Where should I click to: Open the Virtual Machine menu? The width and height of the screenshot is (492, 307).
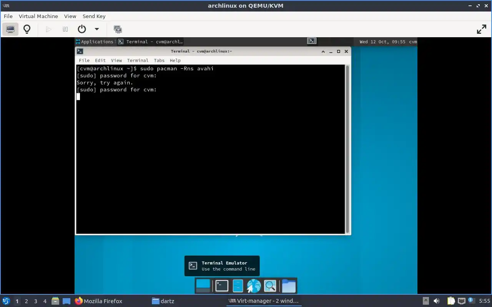(x=38, y=16)
